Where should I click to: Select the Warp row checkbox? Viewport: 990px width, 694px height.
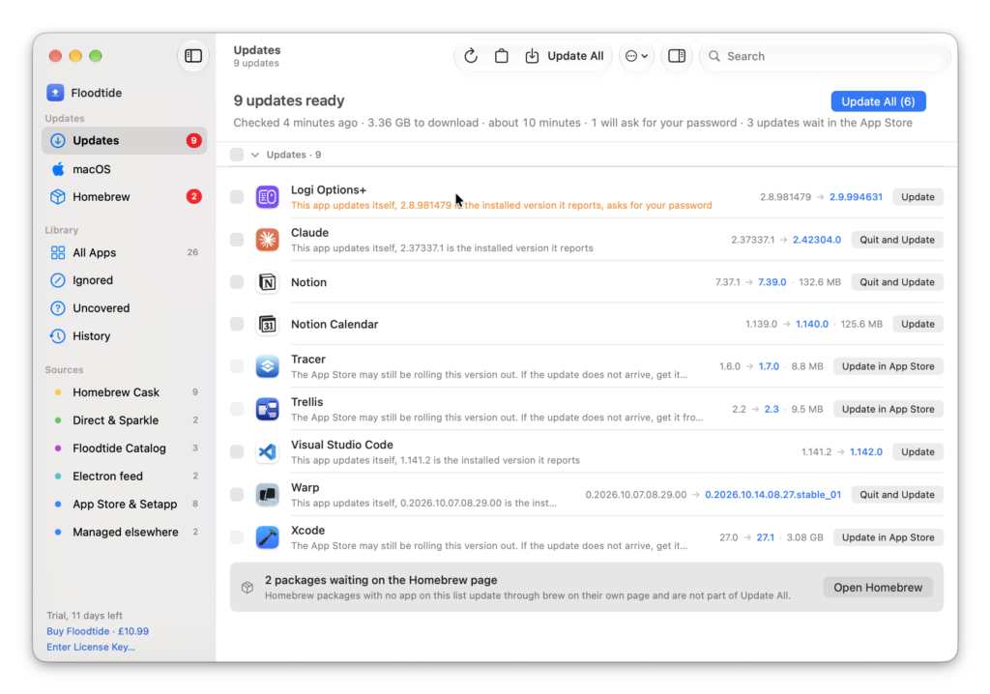[237, 495]
